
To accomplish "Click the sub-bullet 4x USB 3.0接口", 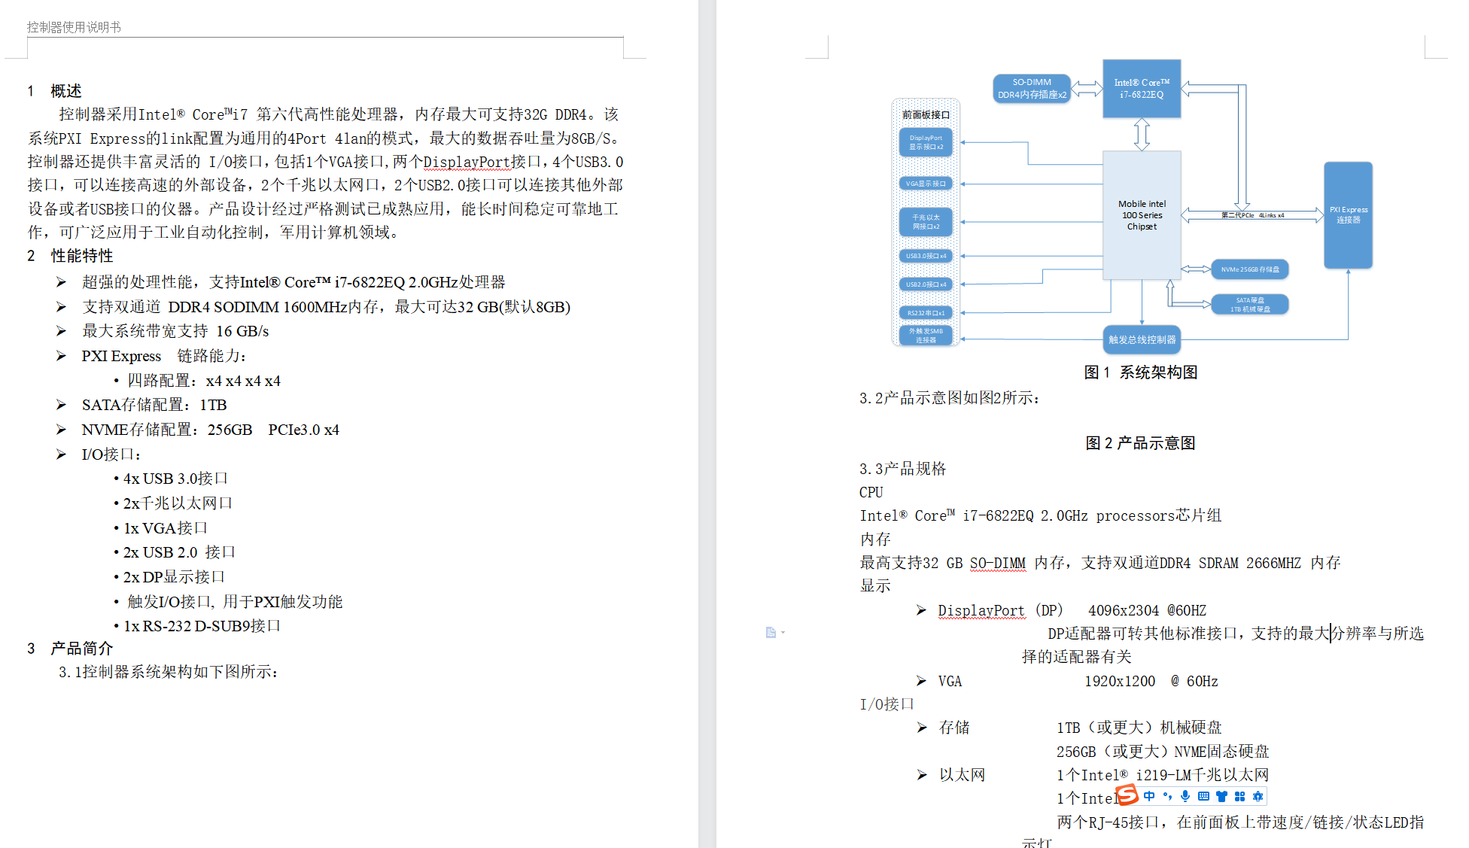I will point(175,479).
